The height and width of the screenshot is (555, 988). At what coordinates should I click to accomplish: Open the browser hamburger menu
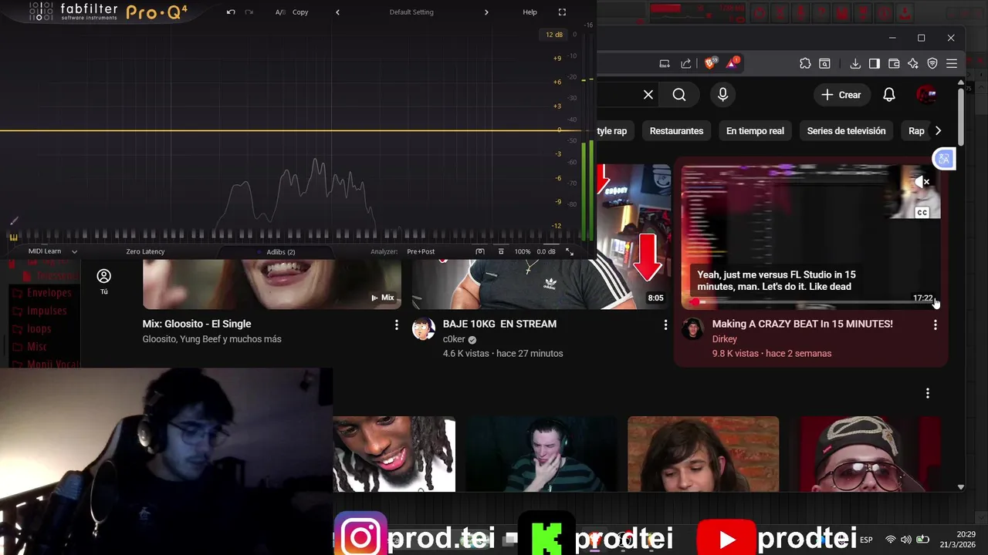click(x=952, y=64)
